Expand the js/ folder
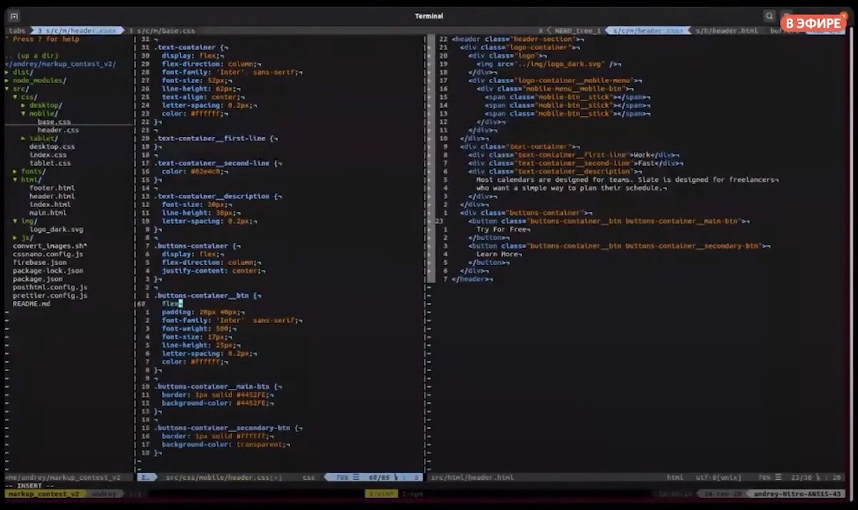This screenshot has width=858, height=510. pyautogui.click(x=24, y=238)
